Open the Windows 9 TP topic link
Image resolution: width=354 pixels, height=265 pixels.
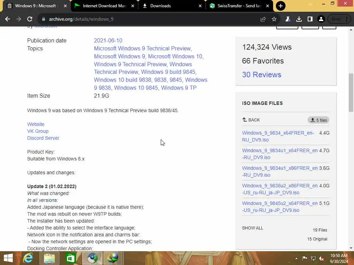(179, 88)
